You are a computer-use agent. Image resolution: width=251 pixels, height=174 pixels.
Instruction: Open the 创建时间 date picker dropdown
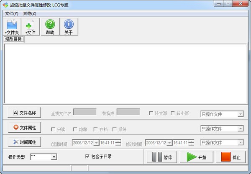(96, 143)
